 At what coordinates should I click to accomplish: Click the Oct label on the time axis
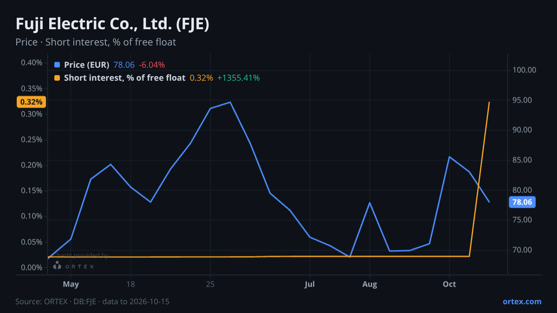(449, 284)
